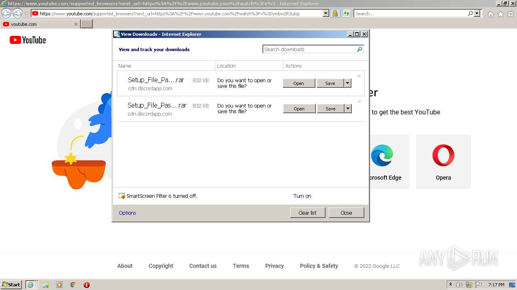
Task: Click the IE back navigation arrow
Action: coord(6,13)
